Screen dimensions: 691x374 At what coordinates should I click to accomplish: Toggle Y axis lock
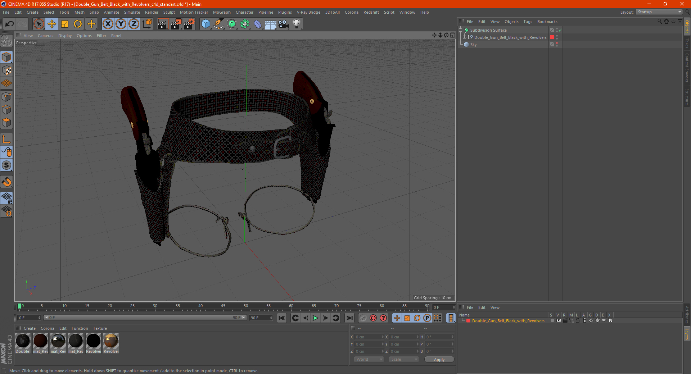pos(121,24)
